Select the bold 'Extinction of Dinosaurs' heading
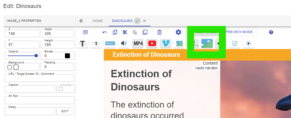This screenshot has width=291, height=118. pyautogui.click(x=141, y=80)
